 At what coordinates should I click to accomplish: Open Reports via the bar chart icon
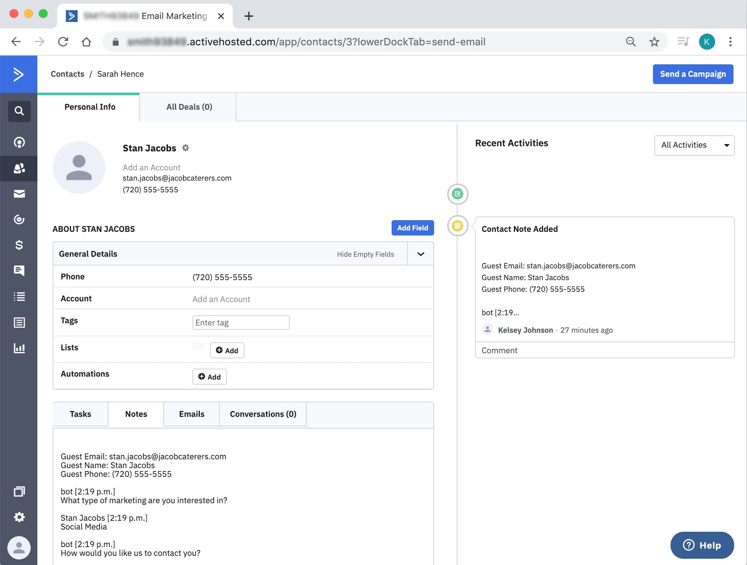coord(19,348)
